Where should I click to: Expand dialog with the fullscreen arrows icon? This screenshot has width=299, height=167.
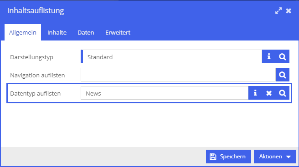(x=278, y=11)
